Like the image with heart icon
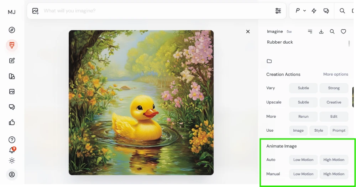Screen dimensions: 356x187 [343, 32]
